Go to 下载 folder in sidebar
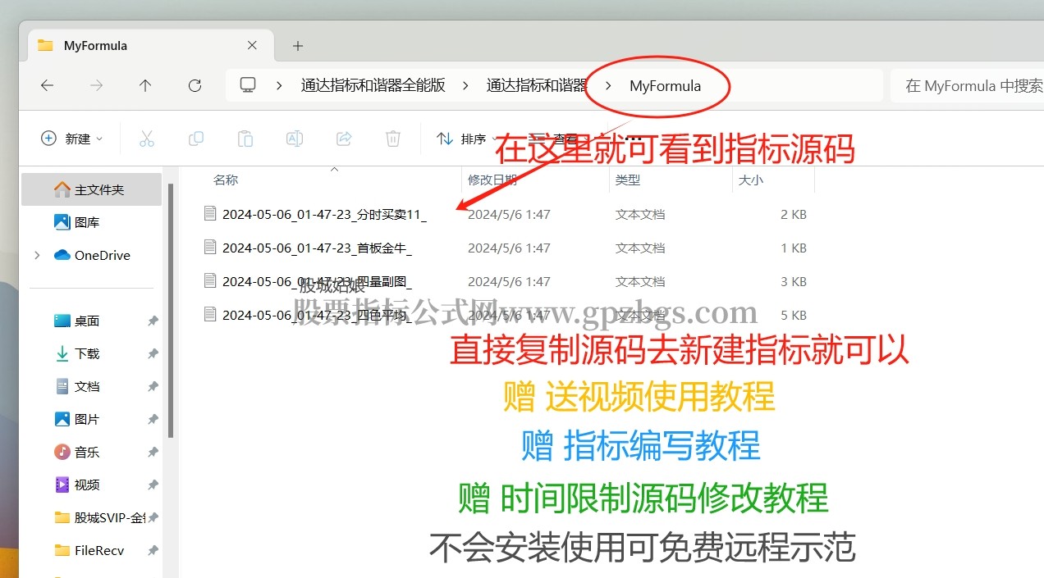 click(x=86, y=353)
